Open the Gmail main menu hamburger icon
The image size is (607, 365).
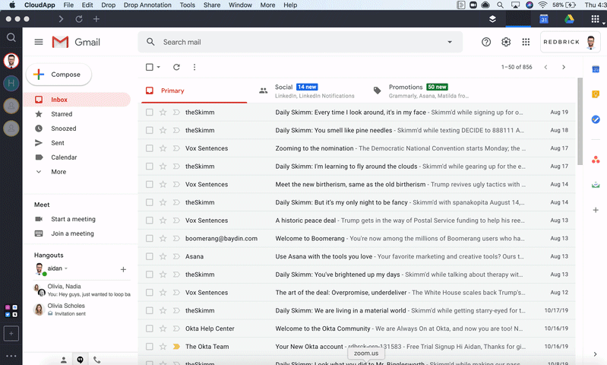pyautogui.click(x=39, y=42)
